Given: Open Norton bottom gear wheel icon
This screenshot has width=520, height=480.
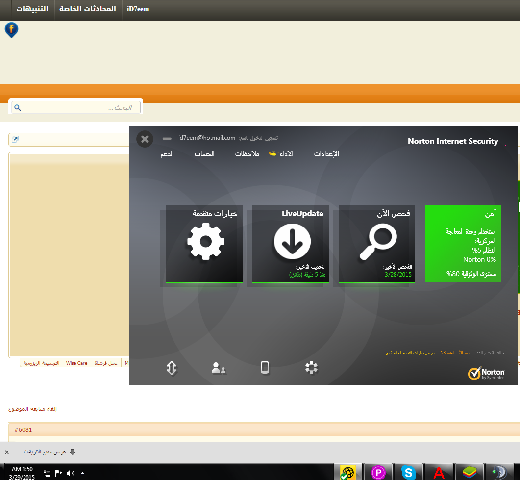Looking at the screenshot, I should tap(311, 368).
